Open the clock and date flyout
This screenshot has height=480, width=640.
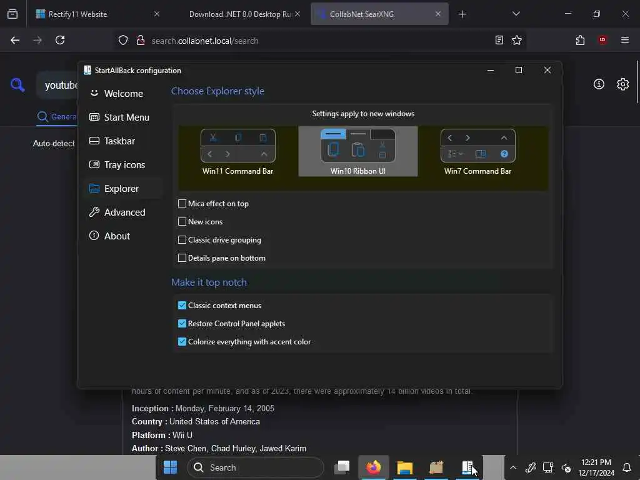(596, 467)
